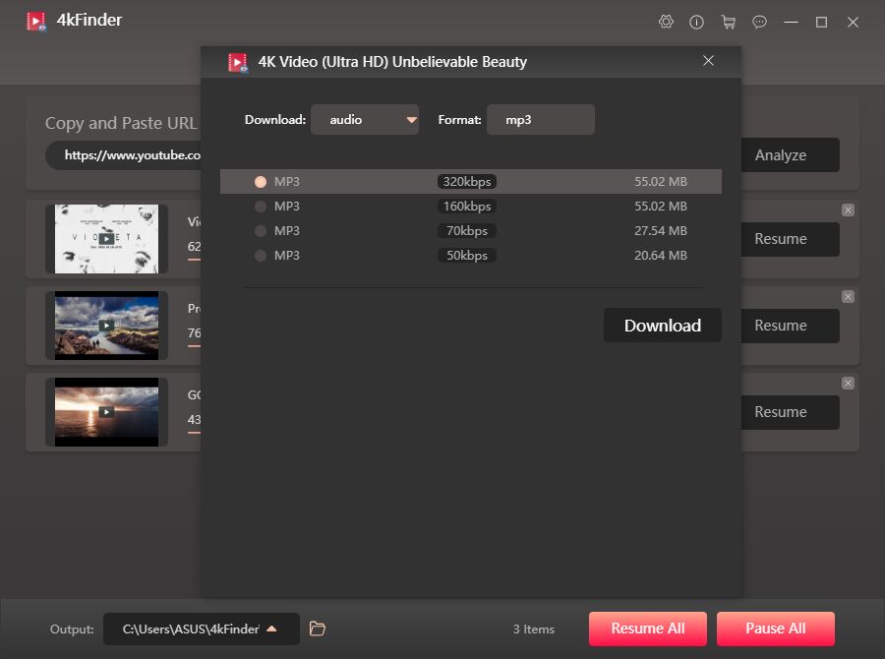This screenshot has width=885, height=659.
Task: Select MP3 160kbps radio option
Action: (261, 207)
